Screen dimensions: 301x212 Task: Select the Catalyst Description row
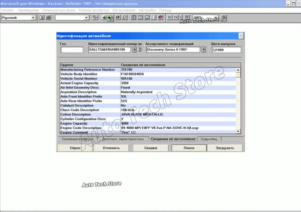[148, 105]
